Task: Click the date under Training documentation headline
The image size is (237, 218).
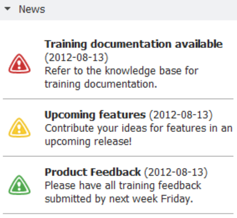Action: tap(76, 58)
